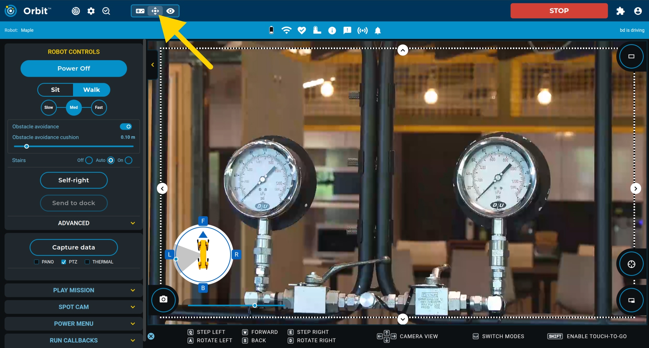Viewport: 649px width, 348px height.
Task: Choose Slow walking speed
Action: pos(49,107)
